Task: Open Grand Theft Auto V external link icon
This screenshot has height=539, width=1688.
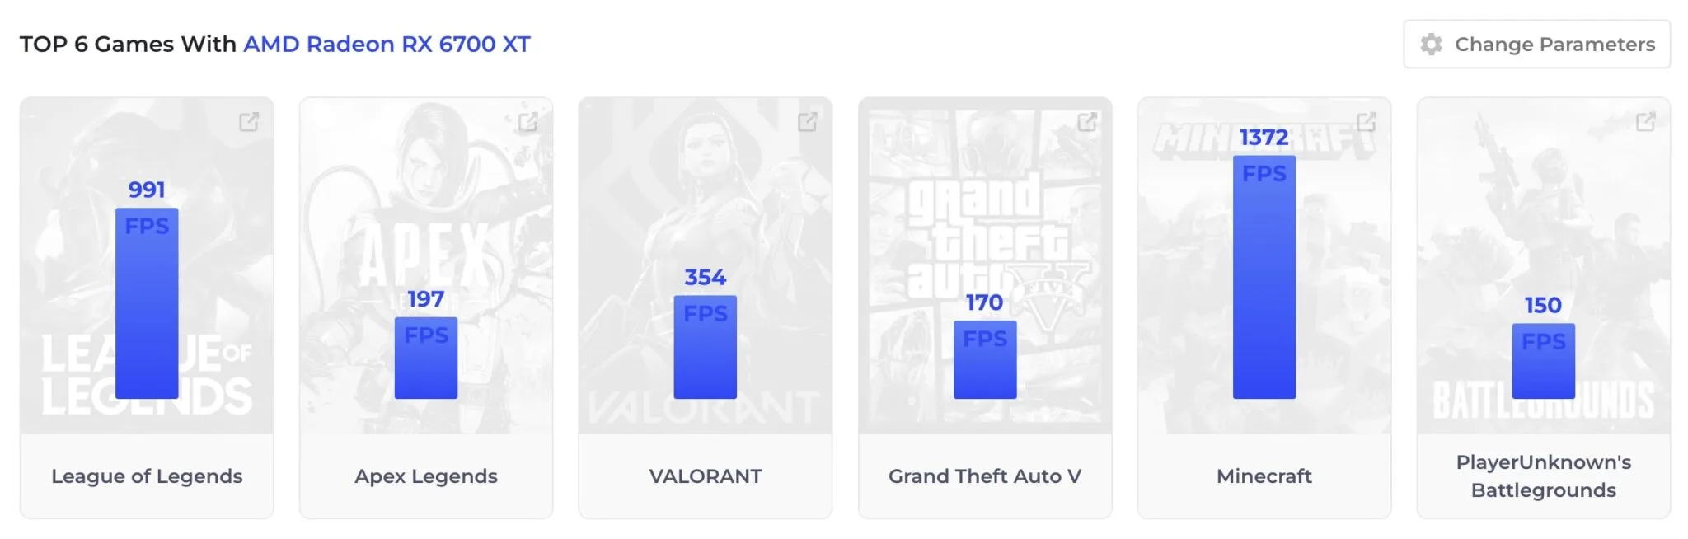Action: point(1087,122)
